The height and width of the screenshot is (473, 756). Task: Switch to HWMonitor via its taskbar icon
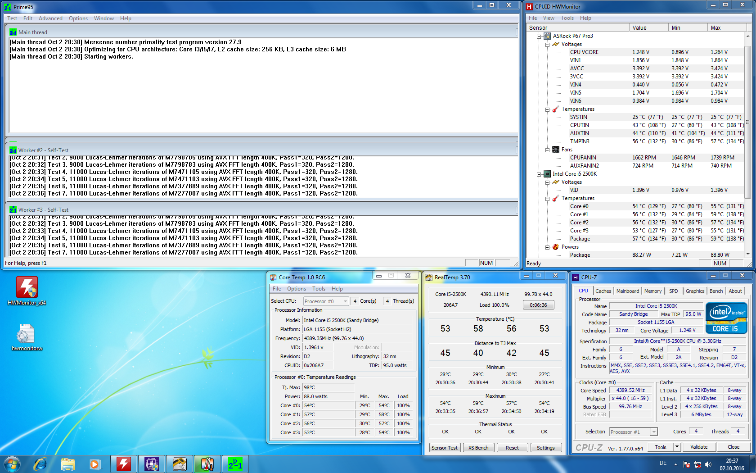[x=124, y=464]
